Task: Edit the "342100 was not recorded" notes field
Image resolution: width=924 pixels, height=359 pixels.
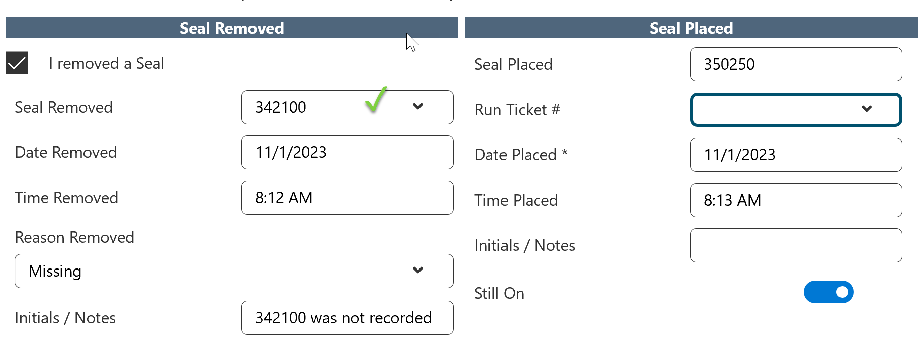Action: [x=347, y=318]
